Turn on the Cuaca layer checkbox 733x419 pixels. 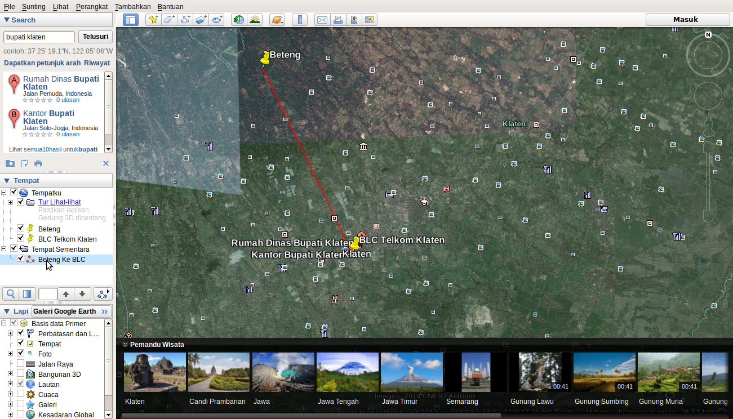pyautogui.click(x=21, y=394)
